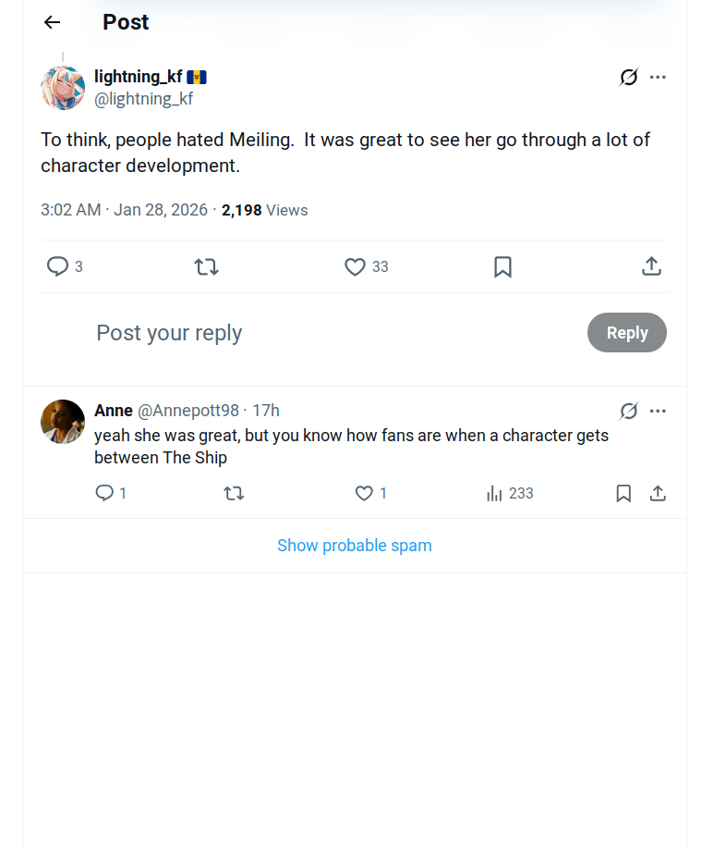Repost lightning_kf's post

(x=206, y=266)
